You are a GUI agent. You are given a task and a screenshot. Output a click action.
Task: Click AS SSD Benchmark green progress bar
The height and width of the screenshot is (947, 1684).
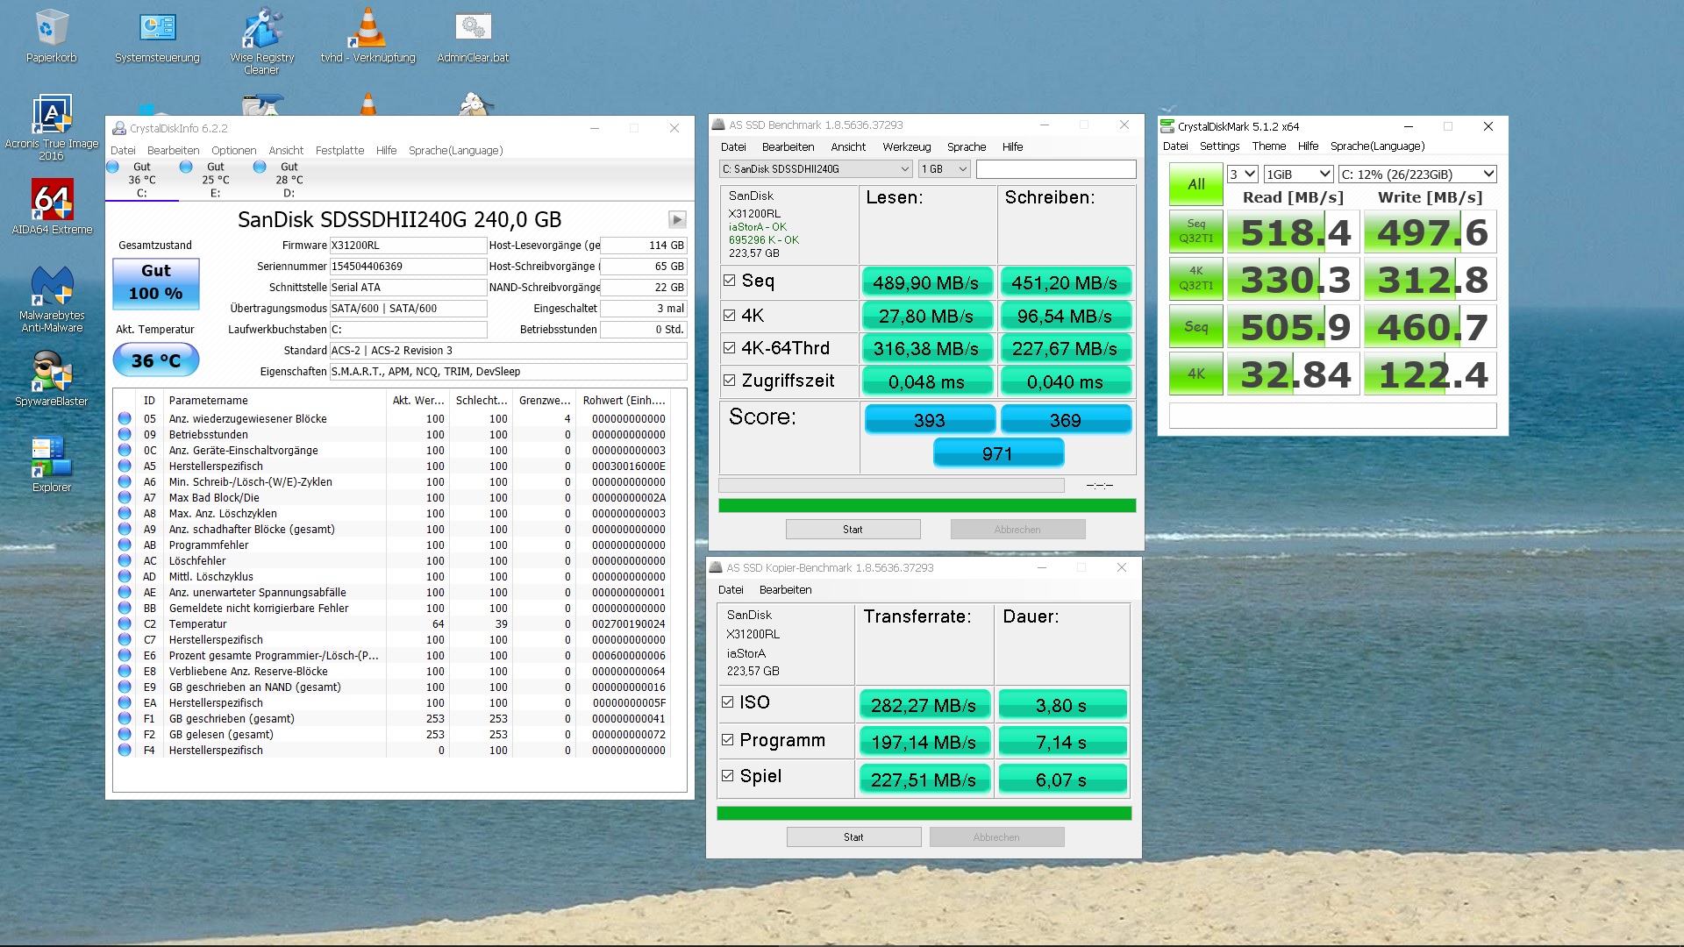pyautogui.click(x=927, y=506)
